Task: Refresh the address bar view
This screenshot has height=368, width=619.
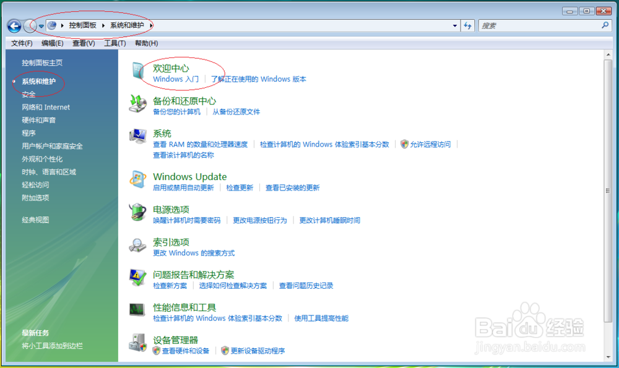Action: pyautogui.click(x=468, y=25)
